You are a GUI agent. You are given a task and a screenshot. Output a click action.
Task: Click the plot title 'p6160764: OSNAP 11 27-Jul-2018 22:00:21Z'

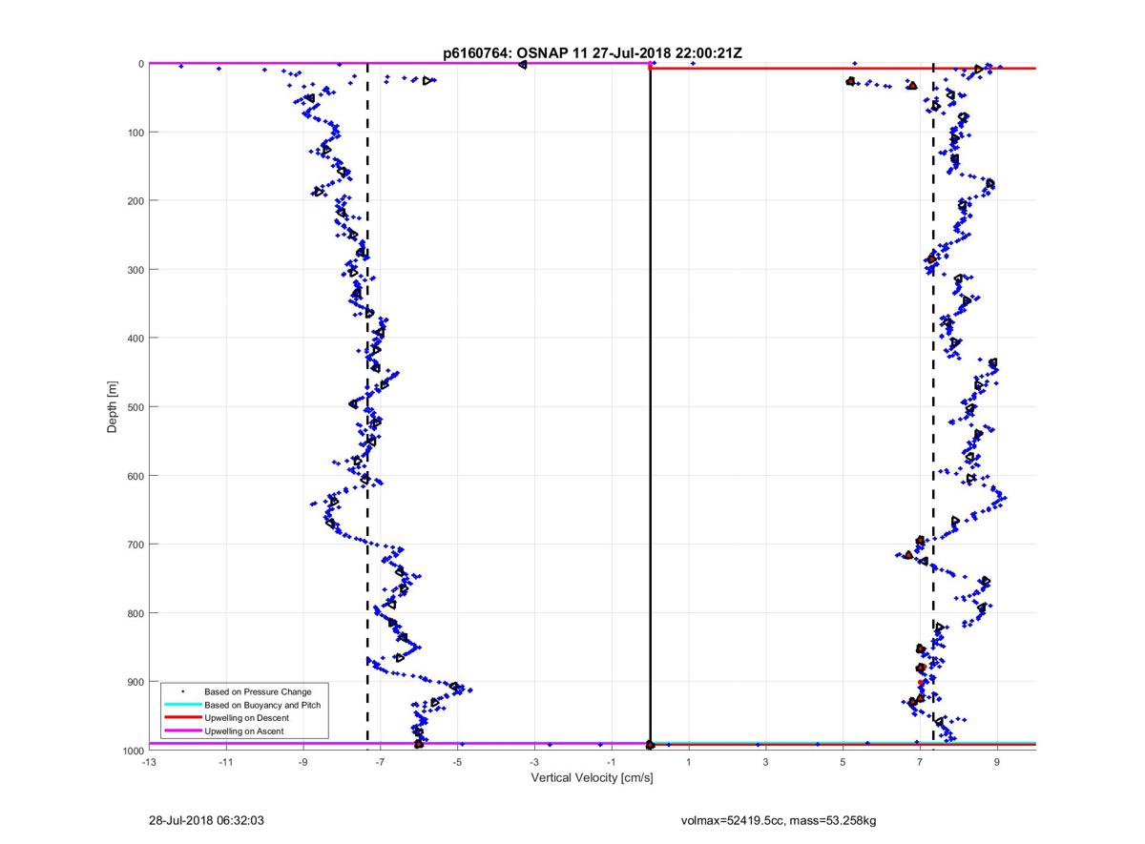coord(593,53)
